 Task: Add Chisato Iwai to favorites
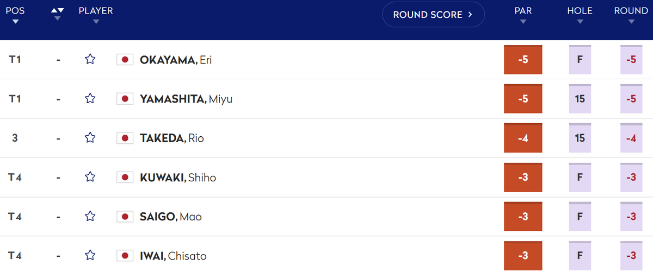pyautogui.click(x=90, y=255)
